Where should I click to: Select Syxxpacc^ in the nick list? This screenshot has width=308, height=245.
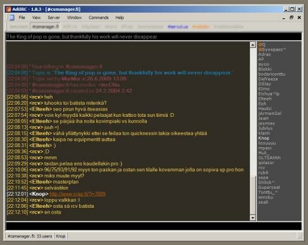[273, 50]
